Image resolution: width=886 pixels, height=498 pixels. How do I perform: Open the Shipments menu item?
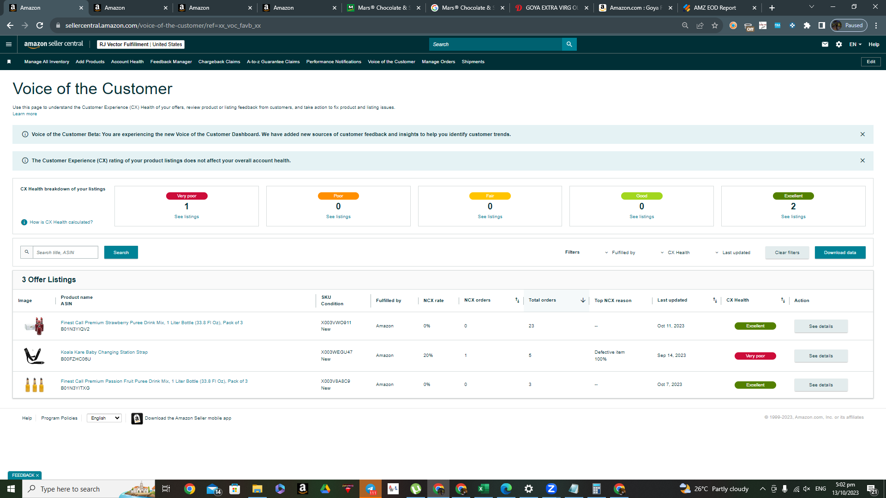tap(473, 62)
